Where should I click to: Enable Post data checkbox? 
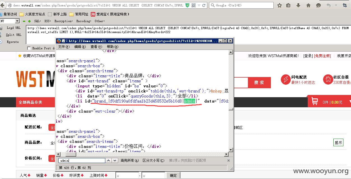tap(29, 48)
